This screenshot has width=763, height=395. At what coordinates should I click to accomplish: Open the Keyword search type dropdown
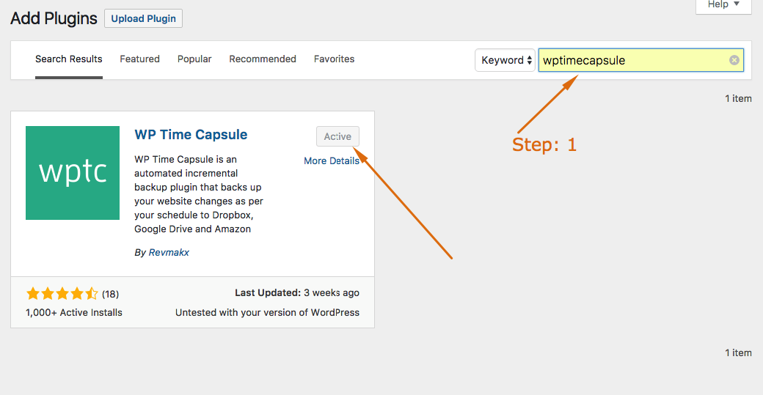(505, 60)
